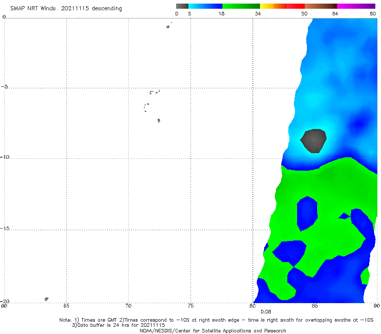Viewport: 381px width, 334px height.
Task: Click the light-blue segment of the color bar
Action: coord(205,6)
